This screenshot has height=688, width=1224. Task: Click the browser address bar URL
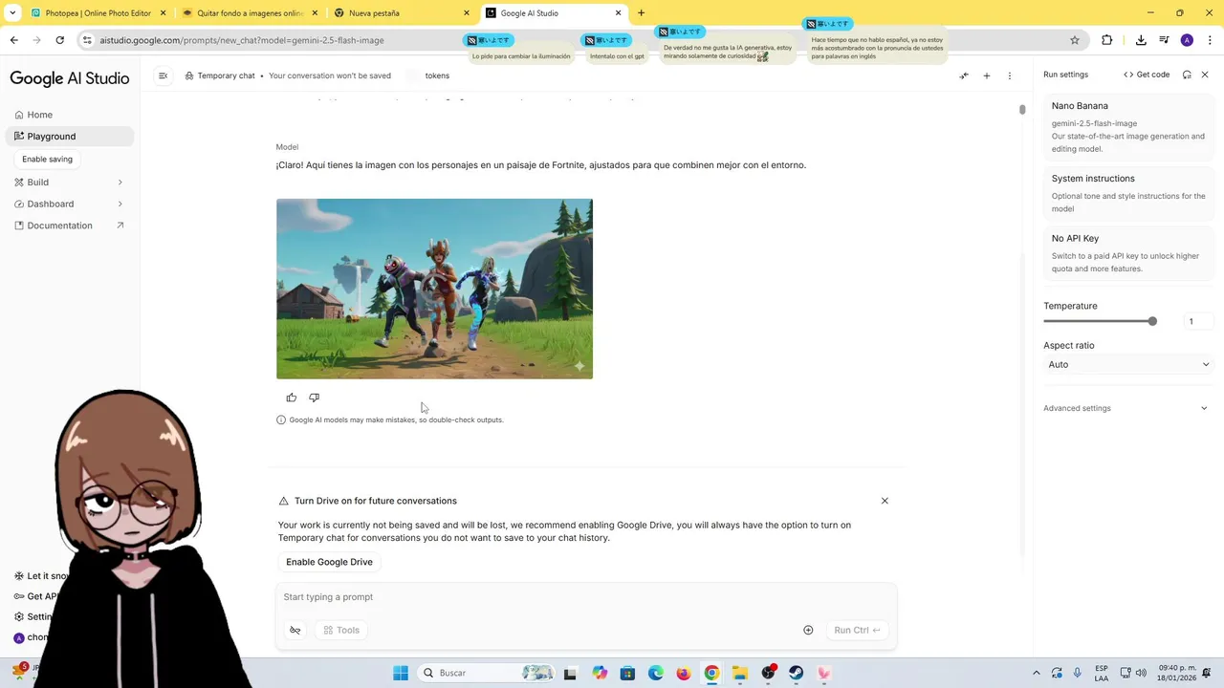(242, 40)
